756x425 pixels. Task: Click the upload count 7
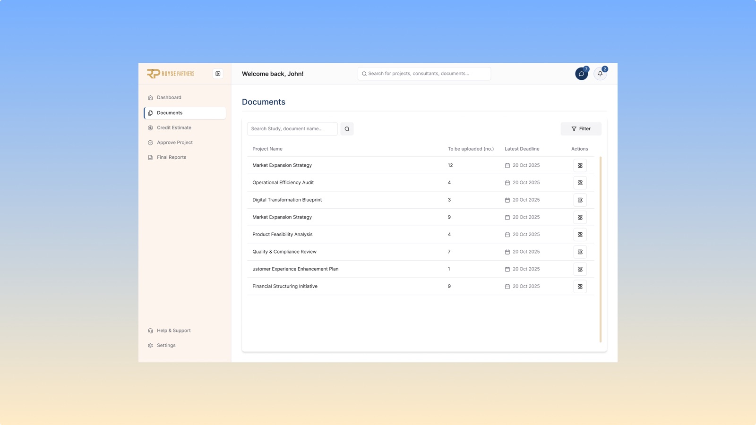click(x=449, y=252)
